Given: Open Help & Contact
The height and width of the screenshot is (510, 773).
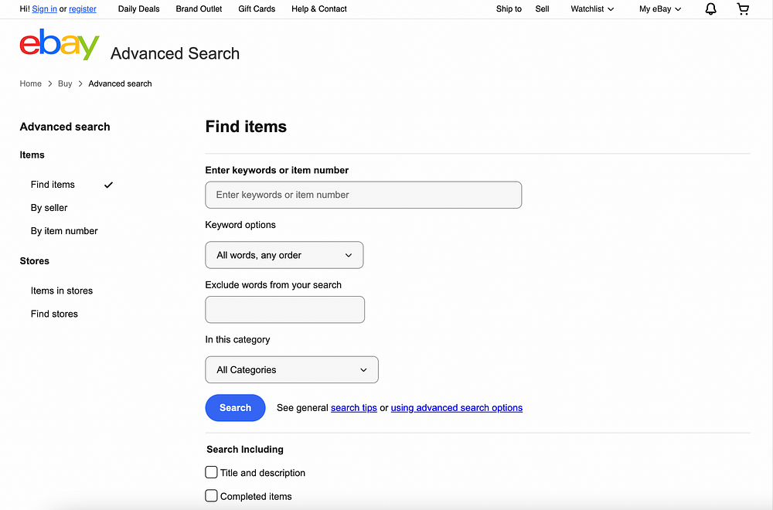Looking at the screenshot, I should pyautogui.click(x=319, y=8).
